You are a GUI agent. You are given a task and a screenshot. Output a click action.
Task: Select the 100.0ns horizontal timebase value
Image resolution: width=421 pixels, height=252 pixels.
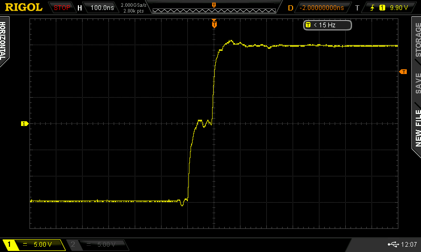point(102,8)
